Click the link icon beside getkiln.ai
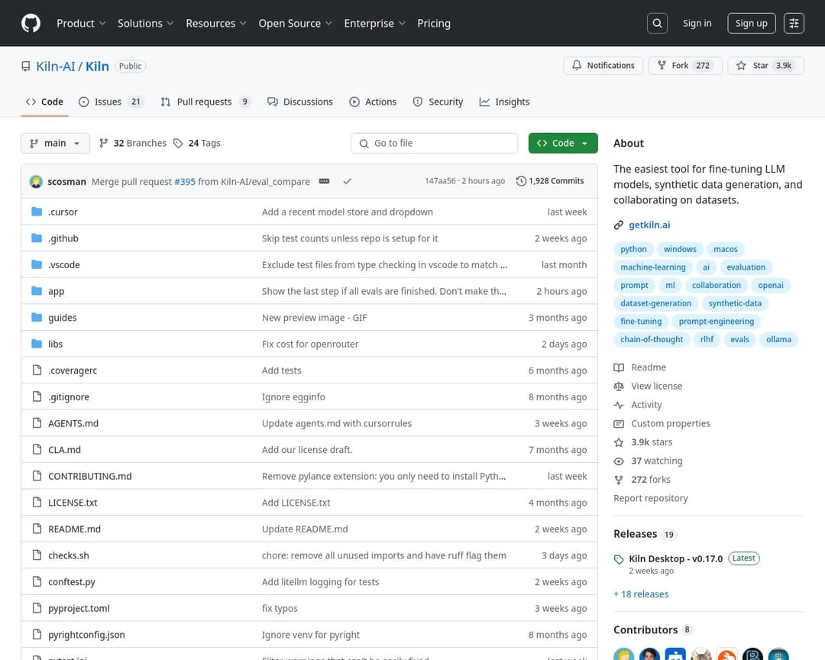Screen dimensions: 825x660 [619, 225]
